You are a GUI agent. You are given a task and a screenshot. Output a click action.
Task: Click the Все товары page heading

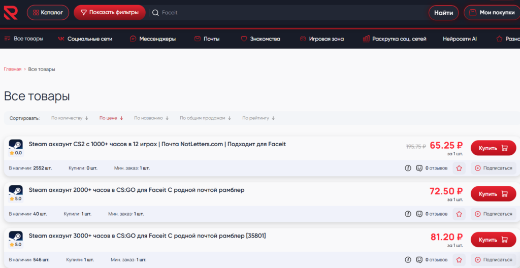pyautogui.click(x=37, y=96)
